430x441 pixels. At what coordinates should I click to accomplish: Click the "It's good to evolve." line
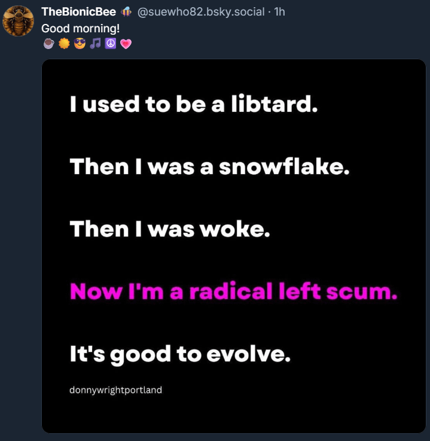click(x=180, y=354)
